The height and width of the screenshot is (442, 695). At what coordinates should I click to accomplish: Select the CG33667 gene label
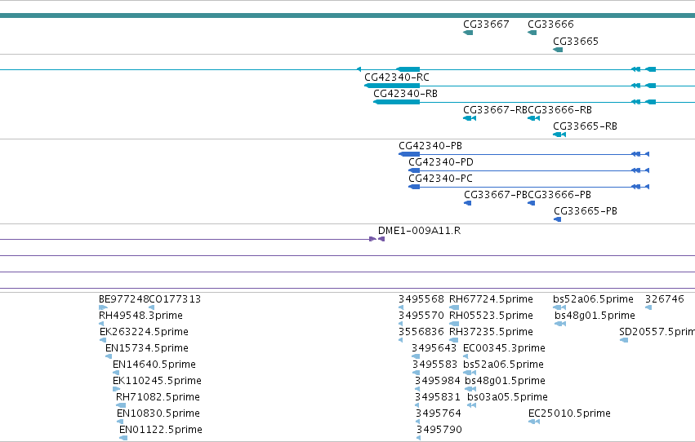coord(486,24)
